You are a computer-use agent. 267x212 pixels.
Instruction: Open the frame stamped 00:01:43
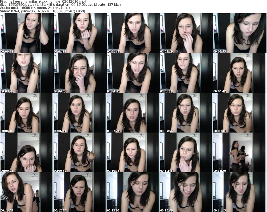(133, 33)
